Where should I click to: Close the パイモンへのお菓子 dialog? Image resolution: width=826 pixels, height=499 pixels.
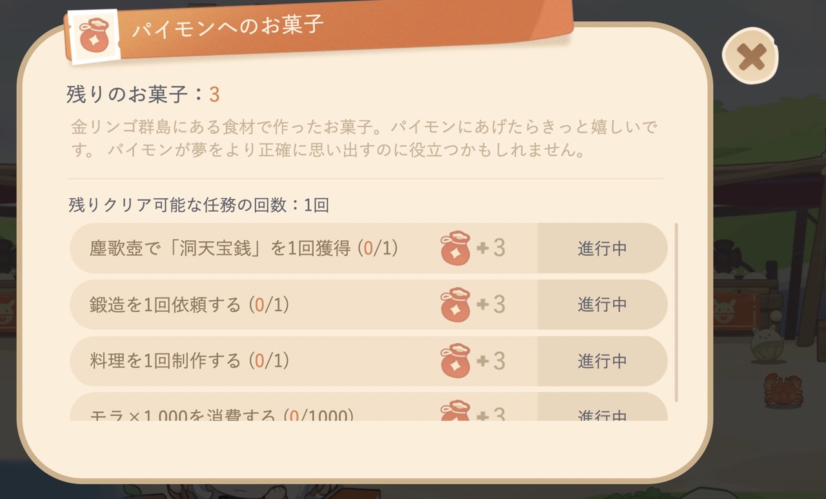(x=749, y=57)
